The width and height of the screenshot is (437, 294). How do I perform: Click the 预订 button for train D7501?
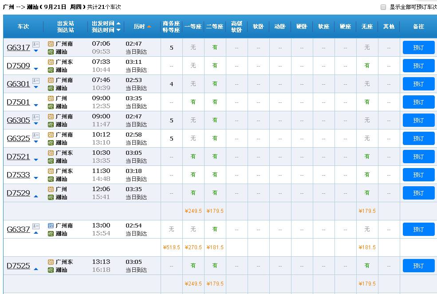(x=418, y=102)
